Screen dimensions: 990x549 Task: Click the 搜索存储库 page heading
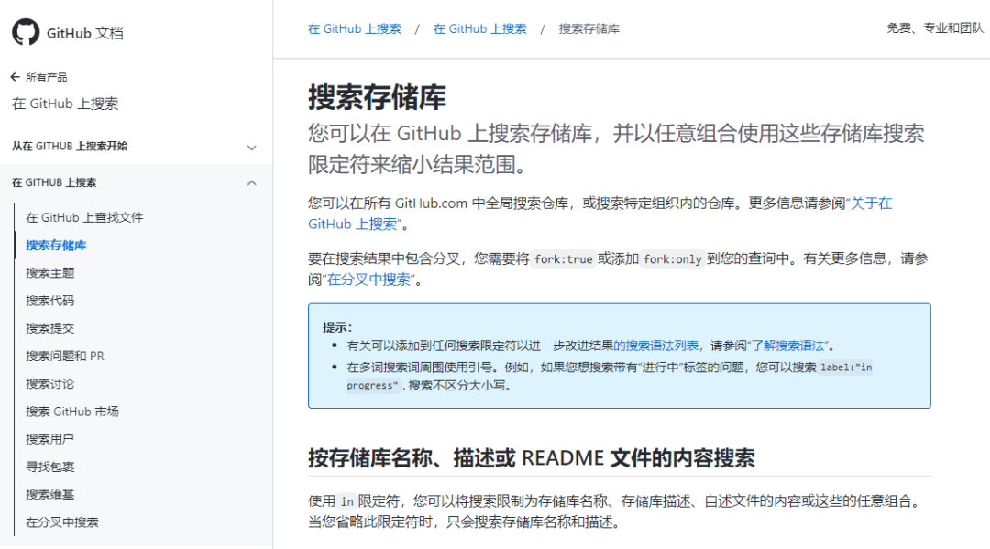pyautogui.click(x=377, y=98)
